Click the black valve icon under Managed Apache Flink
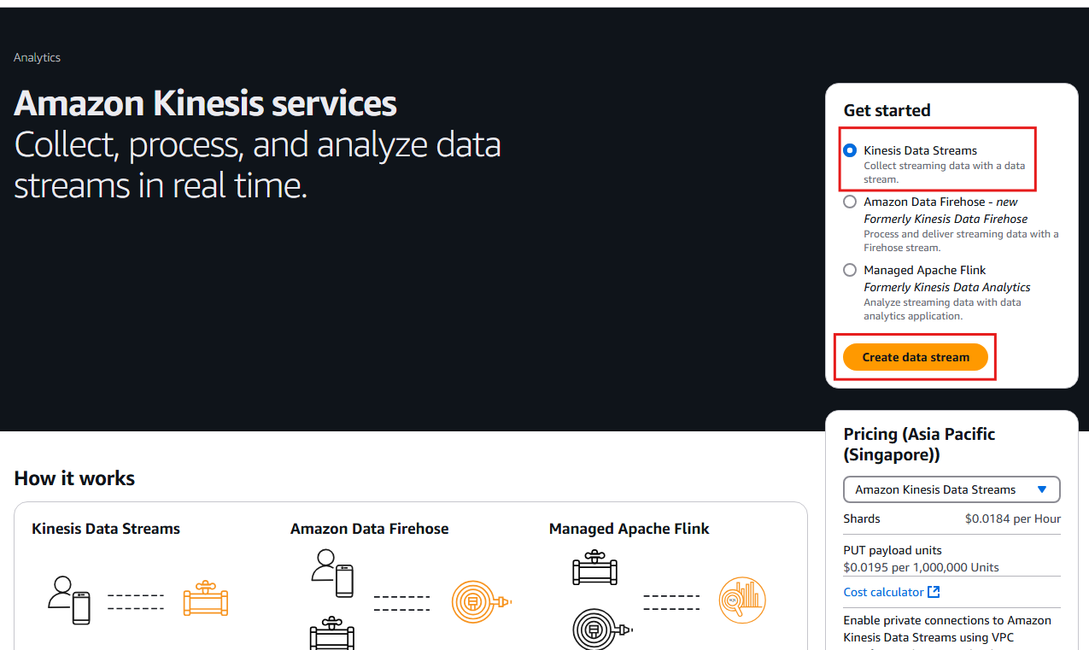 594,569
